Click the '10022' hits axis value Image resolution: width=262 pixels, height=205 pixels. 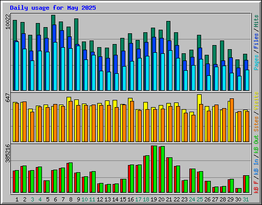(8, 22)
